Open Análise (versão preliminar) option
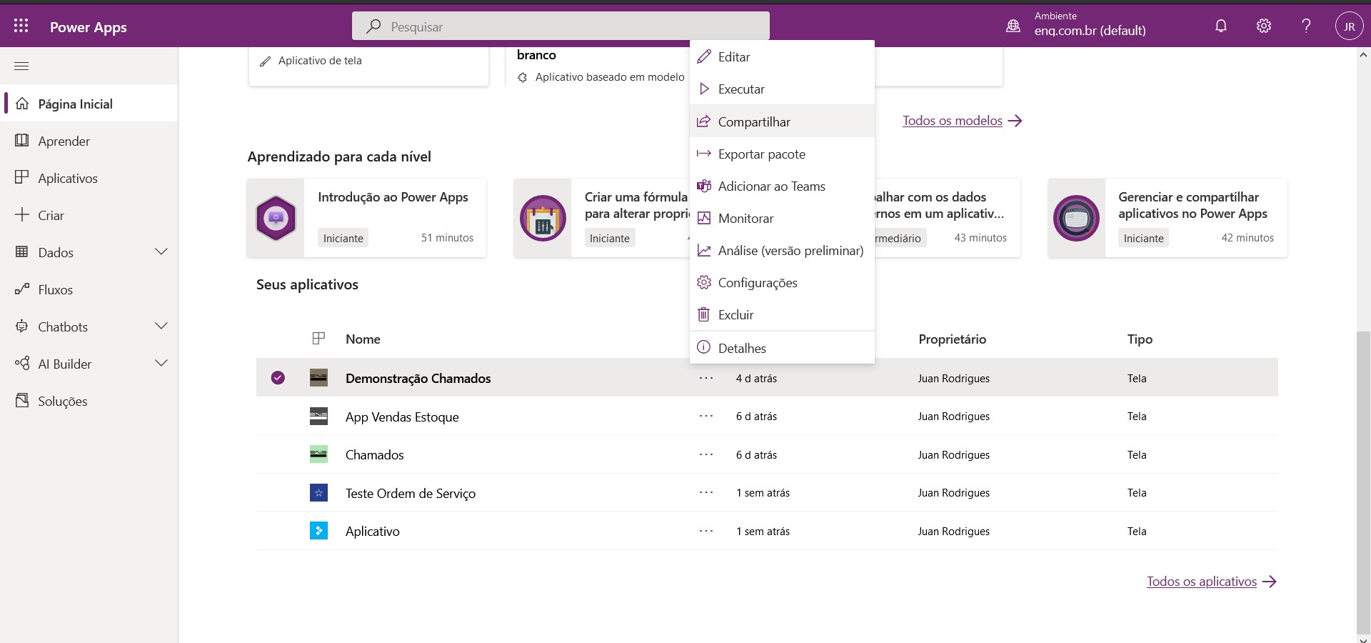The width and height of the screenshot is (1371, 643). (x=782, y=250)
